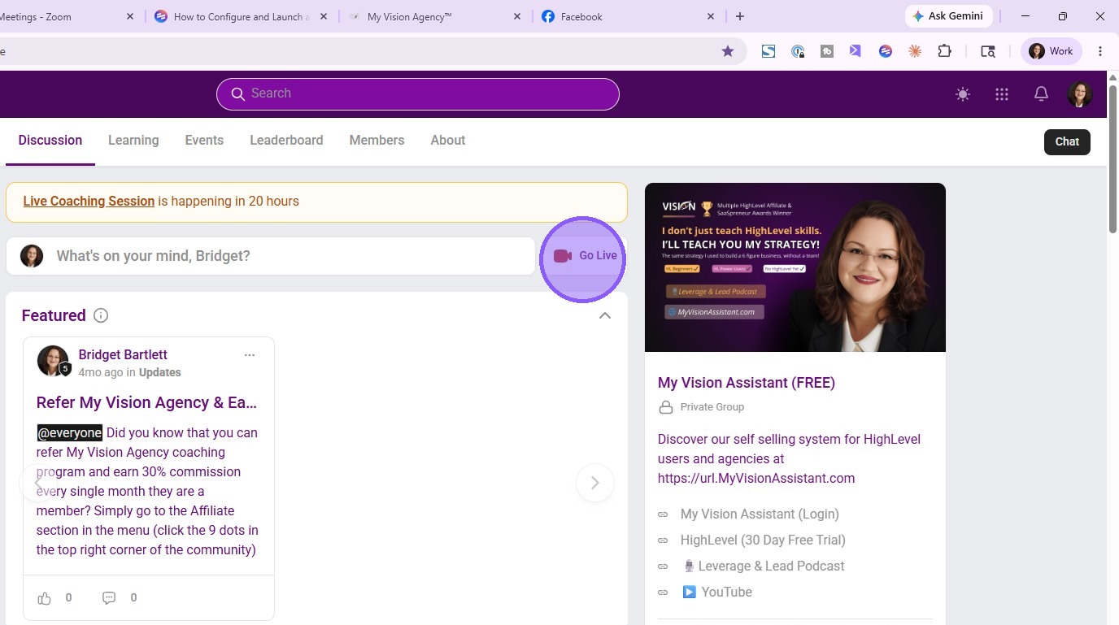Open the Updates category link
The height and width of the screenshot is (625, 1119).
pyautogui.click(x=160, y=373)
